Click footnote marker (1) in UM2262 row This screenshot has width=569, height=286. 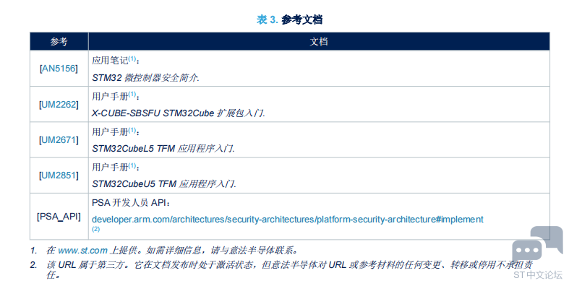[x=132, y=94]
